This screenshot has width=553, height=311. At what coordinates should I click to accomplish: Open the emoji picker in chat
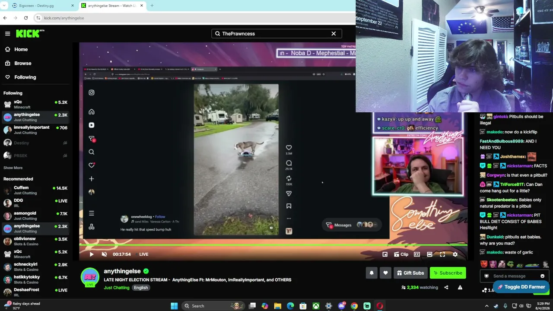pos(543,276)
